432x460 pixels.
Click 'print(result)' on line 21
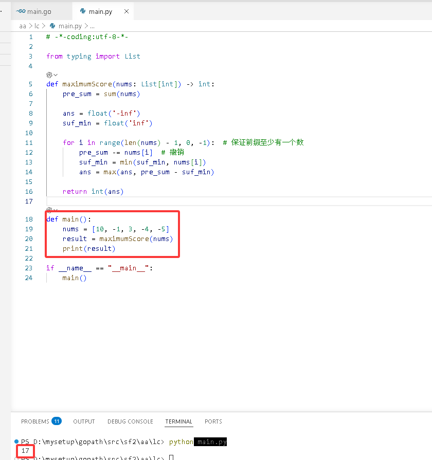tap(89, 249)
